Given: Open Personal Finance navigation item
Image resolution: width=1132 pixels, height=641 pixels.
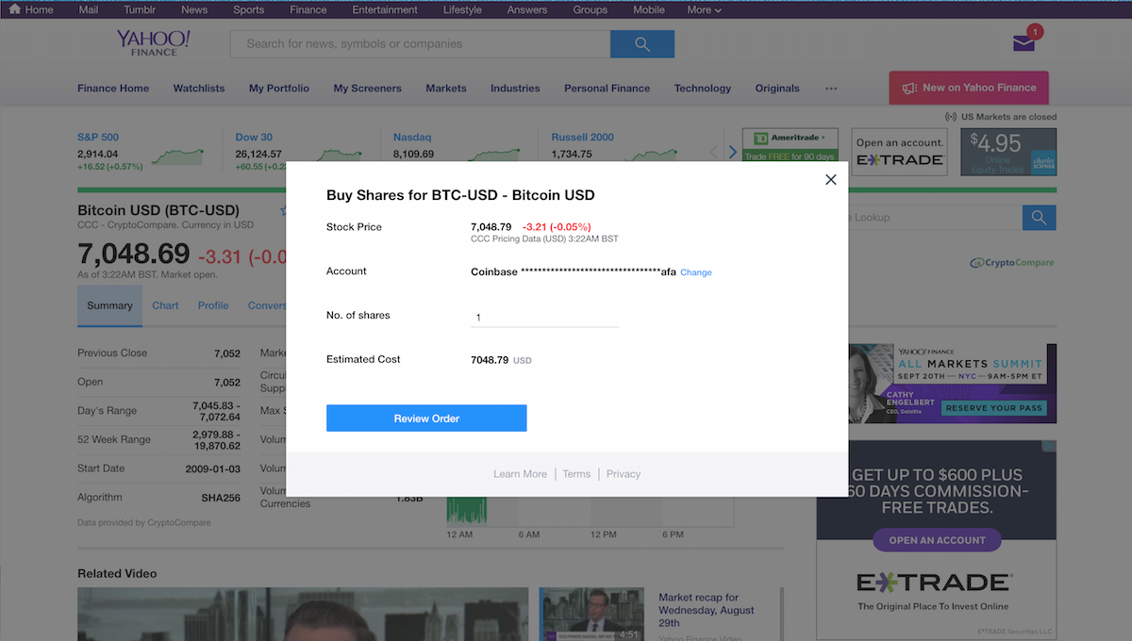Looking at the screenshot, I should 607,88.
